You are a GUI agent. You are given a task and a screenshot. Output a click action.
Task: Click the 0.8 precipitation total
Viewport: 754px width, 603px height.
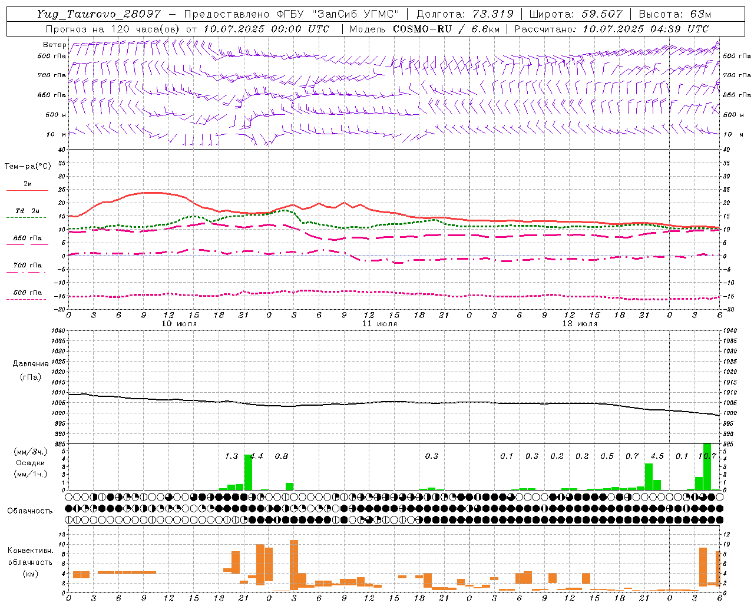[282, 456]
